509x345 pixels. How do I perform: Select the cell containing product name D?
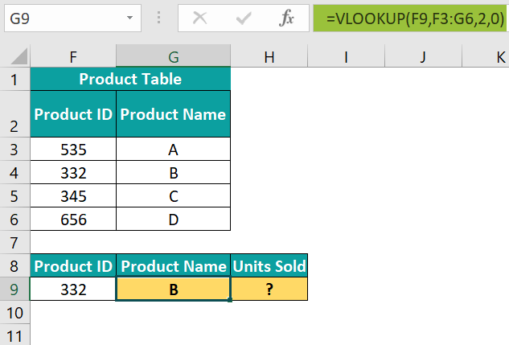(174, 220)
